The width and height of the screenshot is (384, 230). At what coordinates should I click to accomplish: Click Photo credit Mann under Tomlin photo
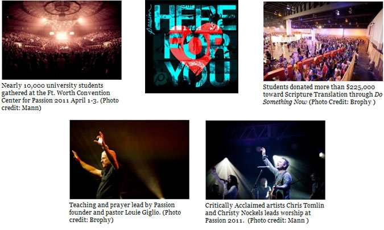point(278,220)
